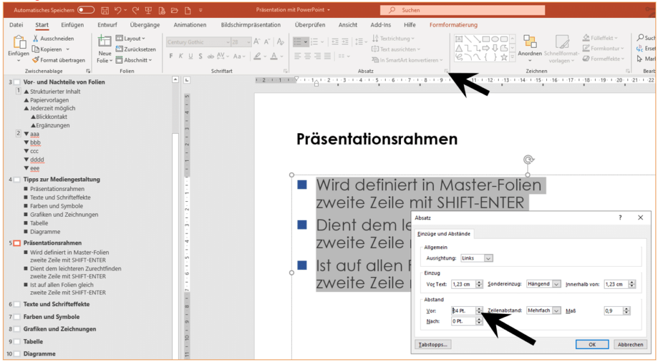Click the Einfügen clipboard icon
This screenshot has height=362, width=658.
(x=19, y=42)
